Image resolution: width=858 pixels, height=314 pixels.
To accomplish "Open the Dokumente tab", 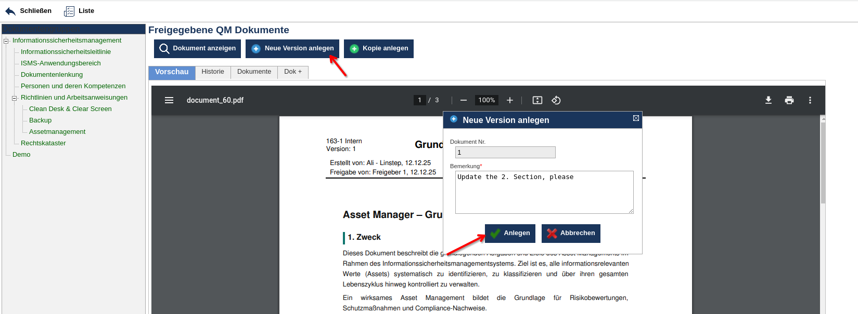I will (254, 72).
